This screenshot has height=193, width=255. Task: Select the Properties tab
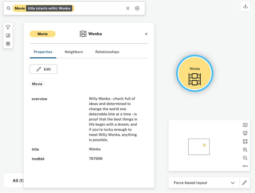43,52
